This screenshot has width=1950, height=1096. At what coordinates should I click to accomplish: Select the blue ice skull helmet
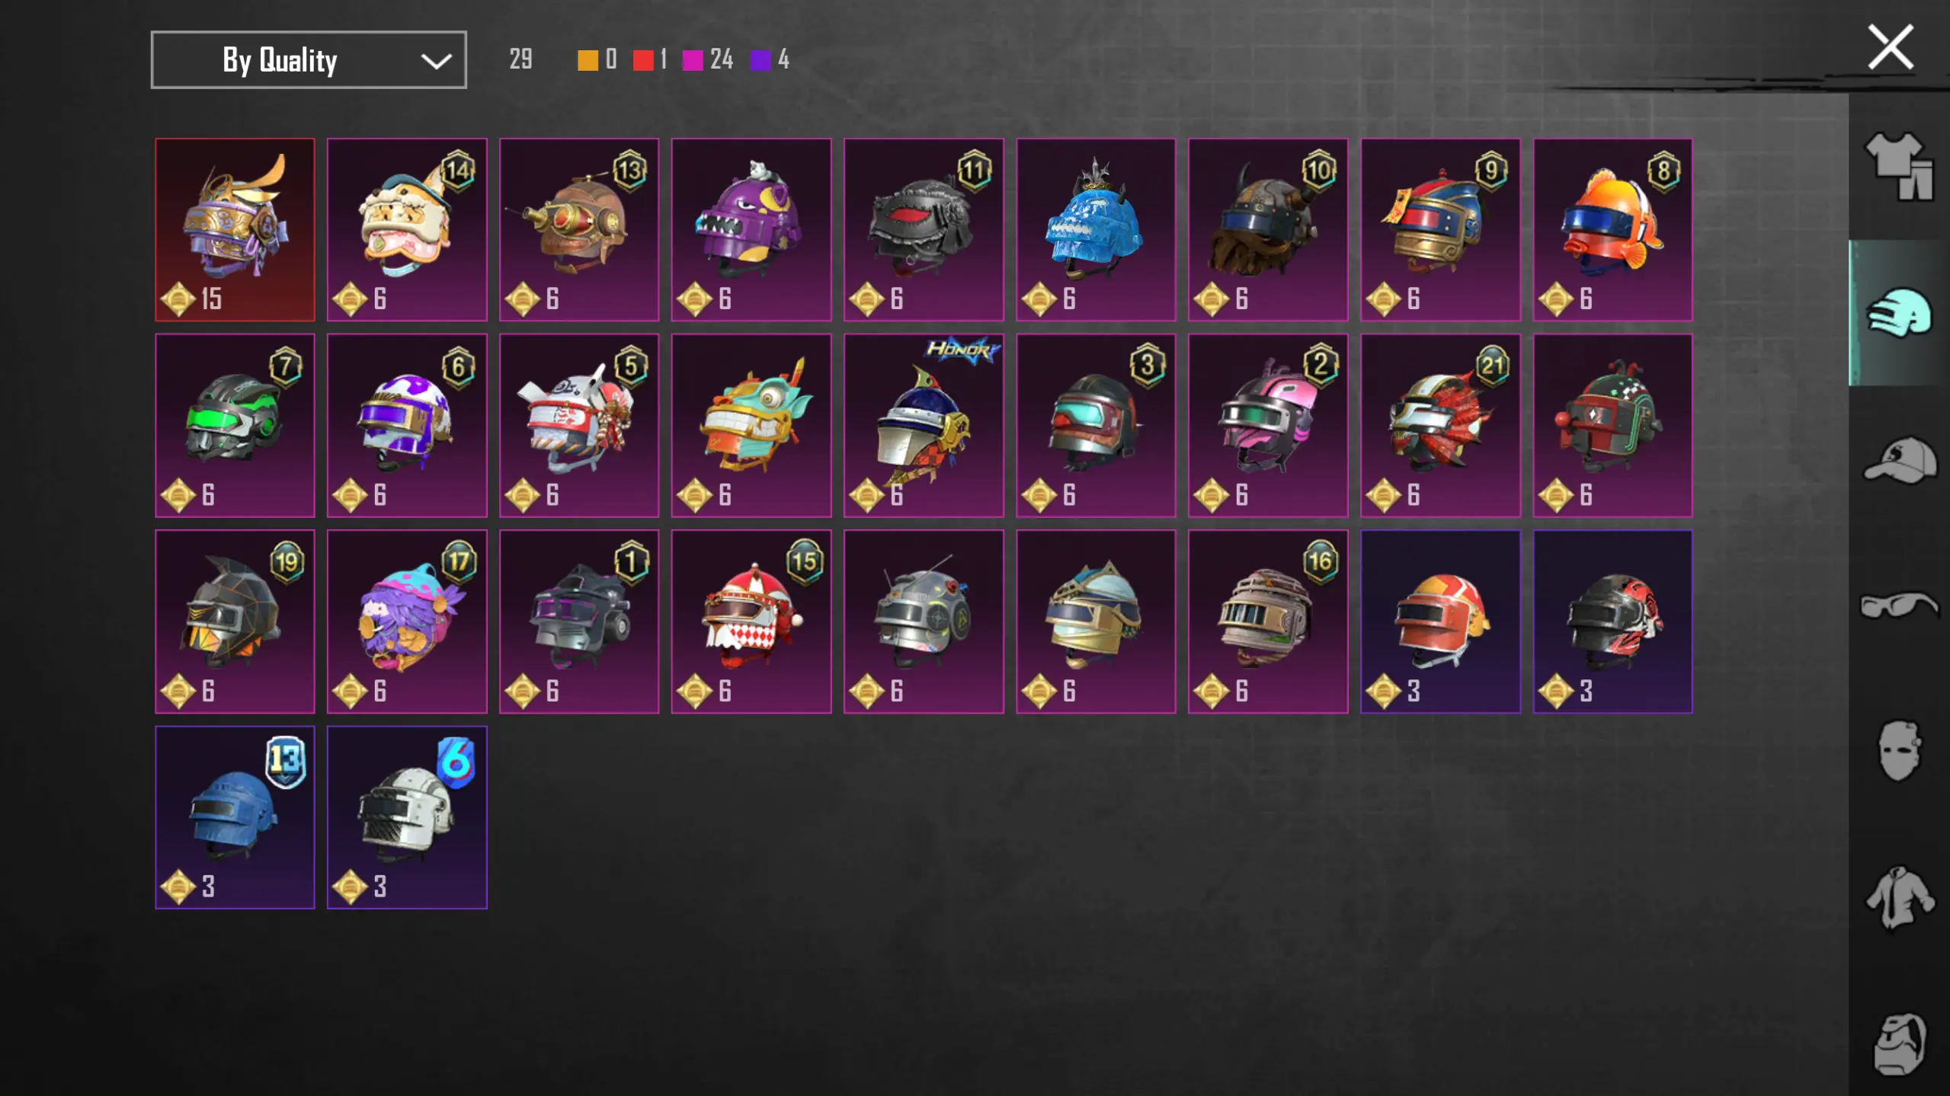coord(1096,229)
